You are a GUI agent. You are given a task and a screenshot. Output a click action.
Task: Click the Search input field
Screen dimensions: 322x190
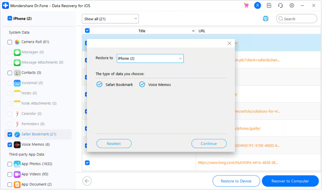coord(299,19)
